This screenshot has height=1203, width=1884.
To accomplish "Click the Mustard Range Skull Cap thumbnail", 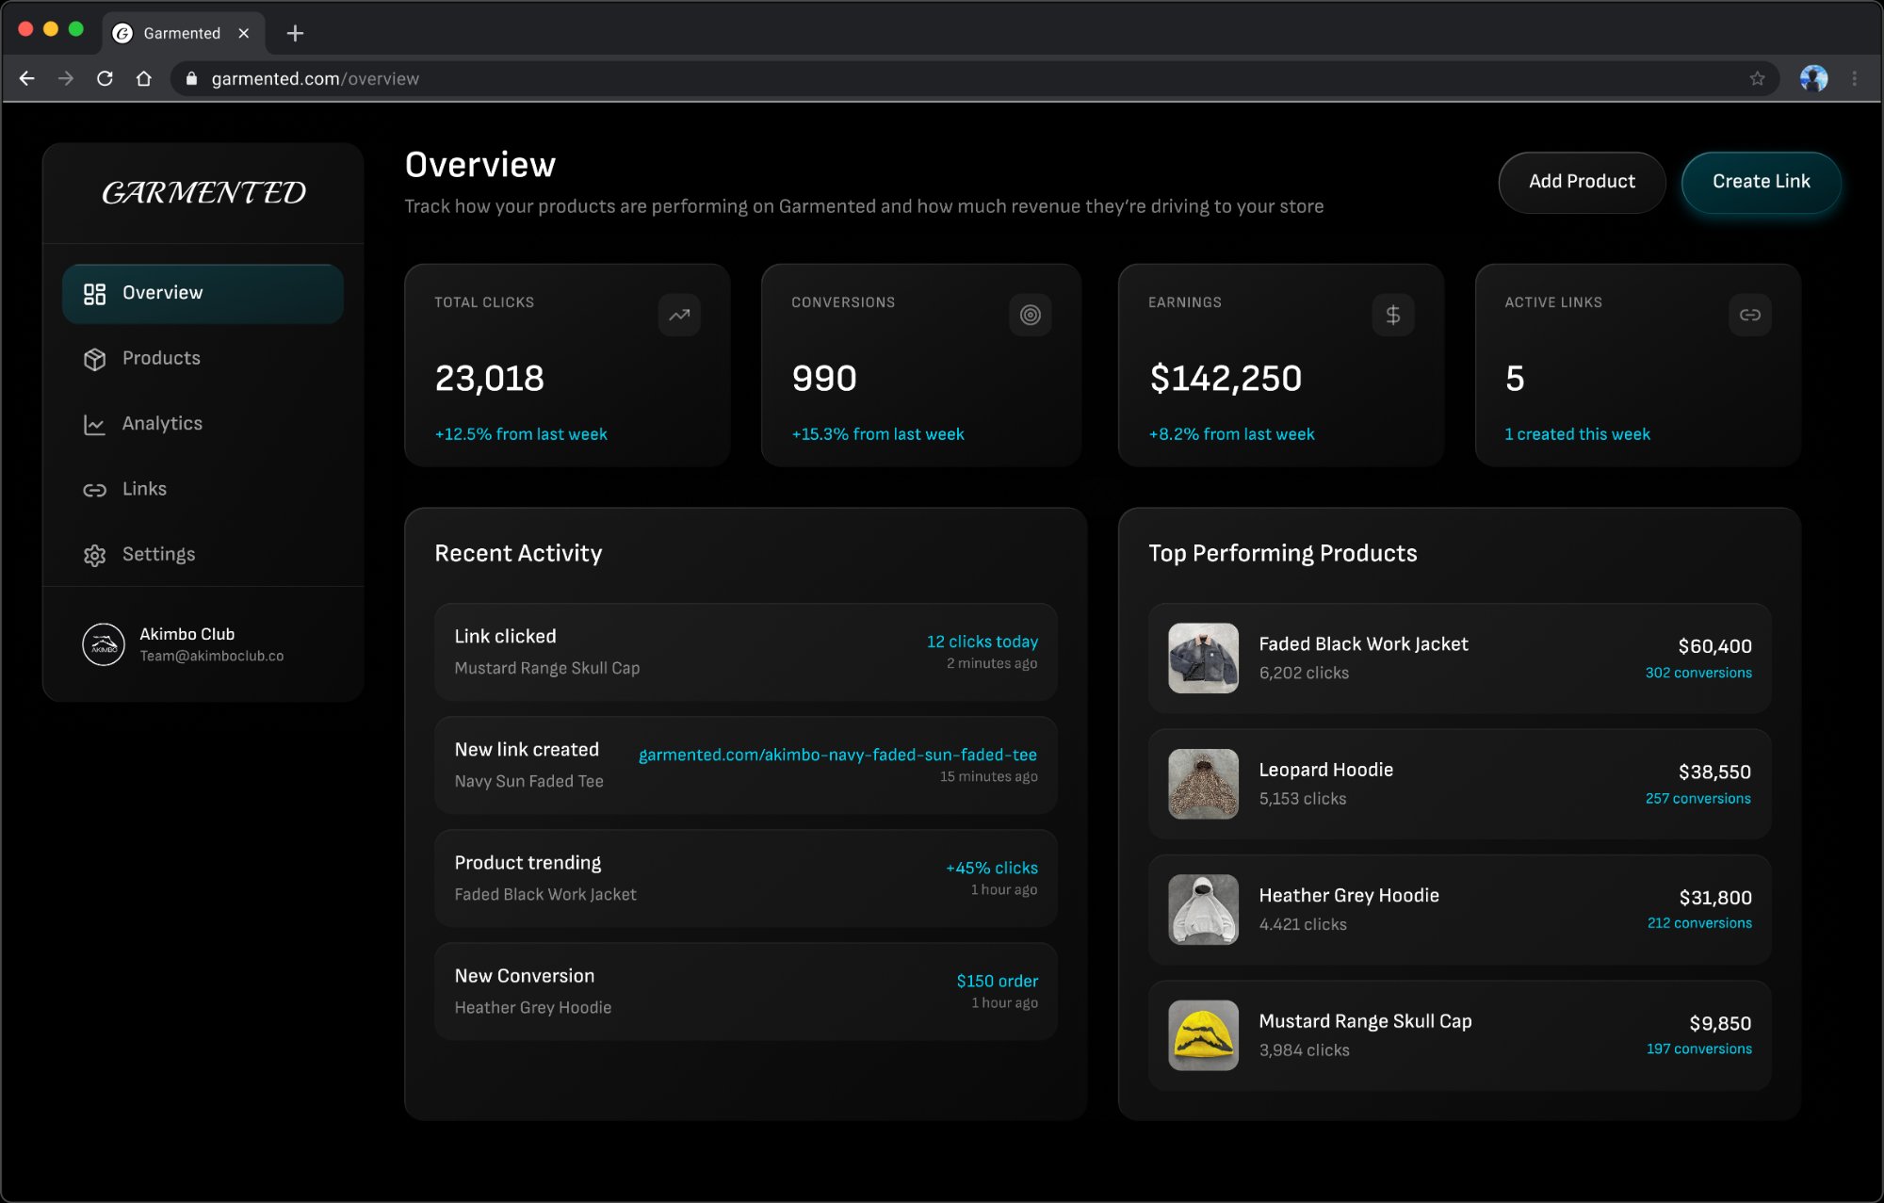I will 1203,1035.
